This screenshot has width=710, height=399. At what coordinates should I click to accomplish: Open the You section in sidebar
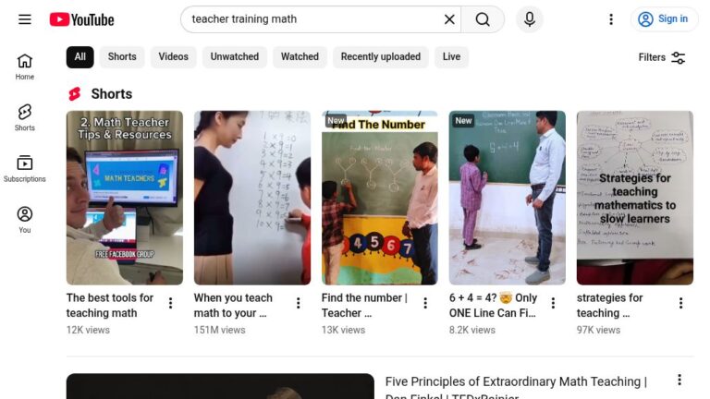click(25, 220)
